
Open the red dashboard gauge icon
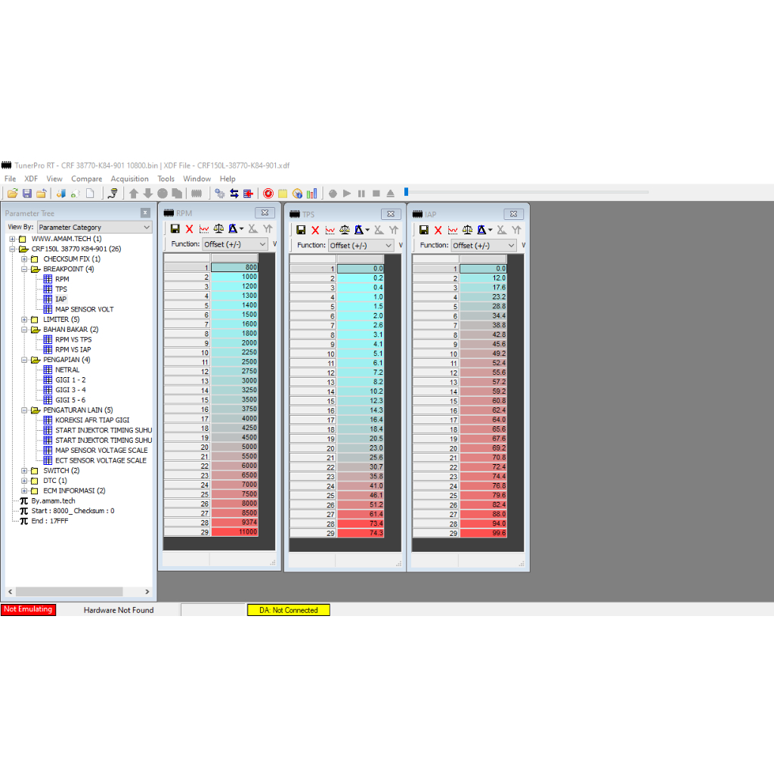coord(268,193)
